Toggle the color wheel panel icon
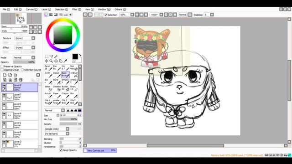 coord(46,15)
